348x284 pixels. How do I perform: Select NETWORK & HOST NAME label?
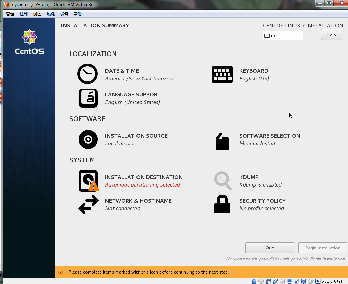click(x=138, y=201)
